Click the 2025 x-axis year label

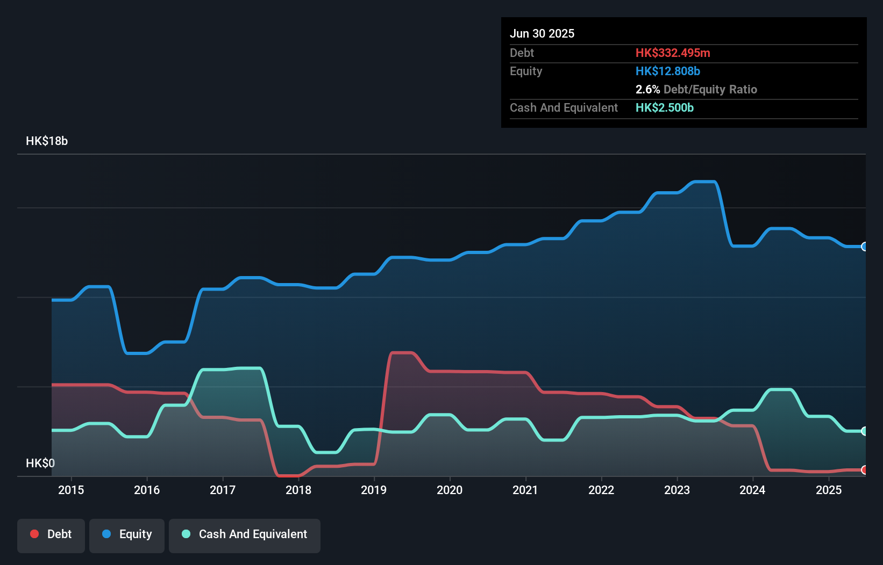click(x=829, y=490)
